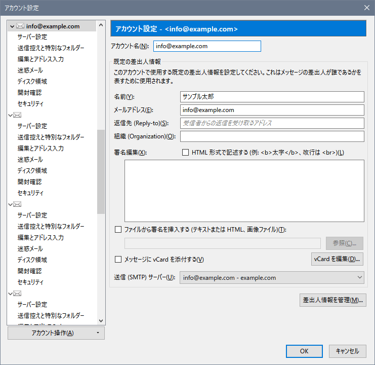375x365 pixels.
Task: Open the アカウント操作 dropdown button
Action: coord(56,333)
